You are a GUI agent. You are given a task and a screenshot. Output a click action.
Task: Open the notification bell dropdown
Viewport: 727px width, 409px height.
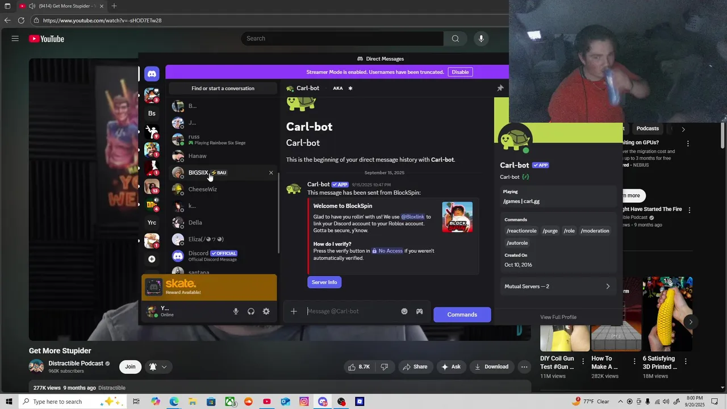coord(158,367)
